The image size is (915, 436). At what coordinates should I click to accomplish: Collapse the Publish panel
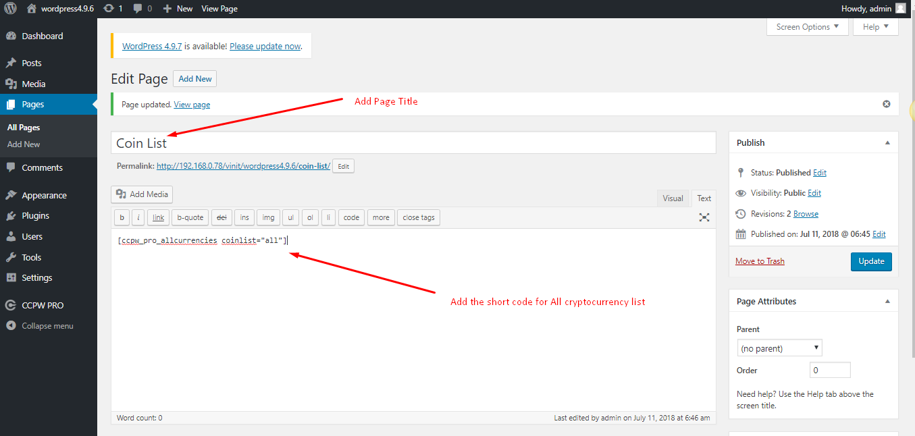pos(887,142)
